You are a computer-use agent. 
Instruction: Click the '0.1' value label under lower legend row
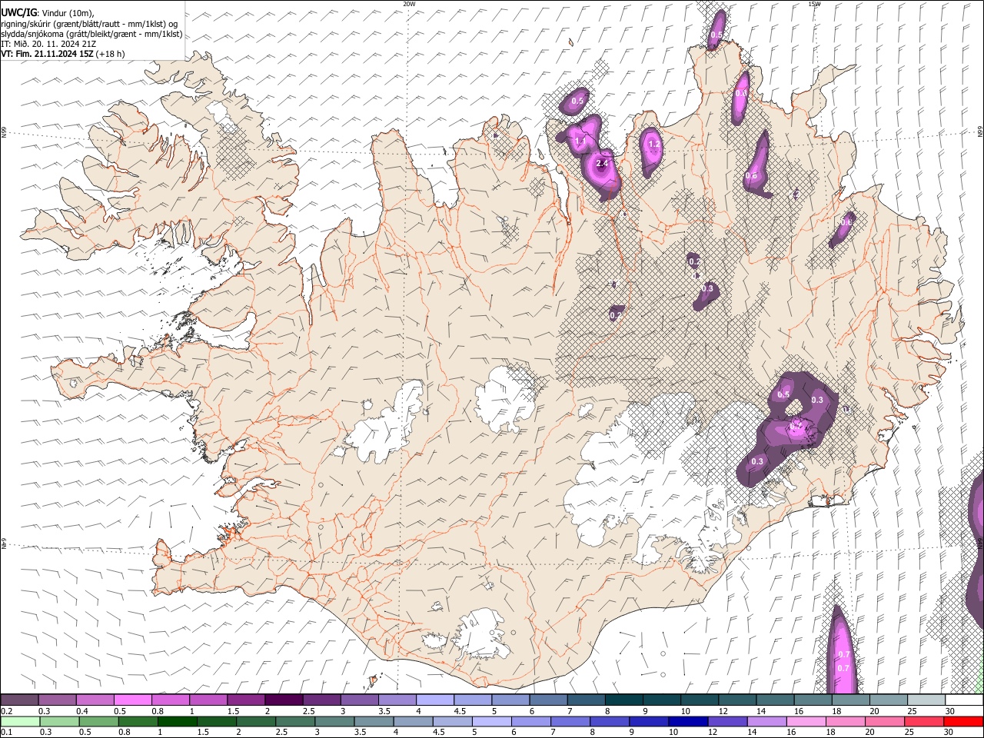click(6, 733)
